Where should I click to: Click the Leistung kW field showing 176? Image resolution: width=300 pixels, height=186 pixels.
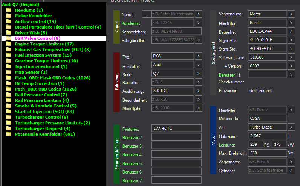[280, 144]
